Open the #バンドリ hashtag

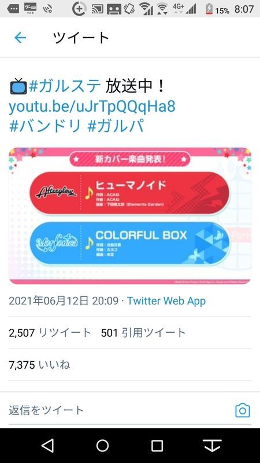tap(45, 126)
